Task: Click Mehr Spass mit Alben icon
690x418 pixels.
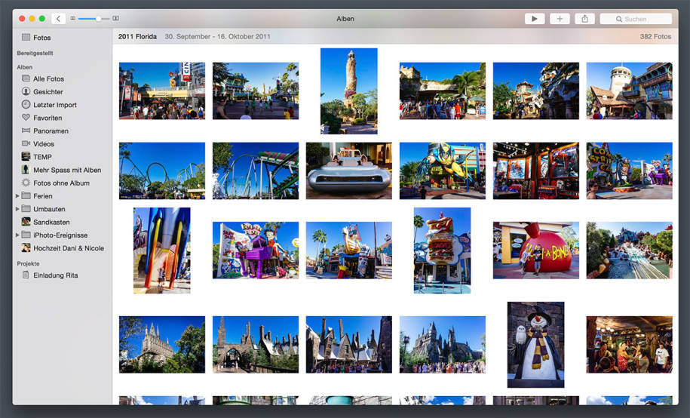Action: point(26,170)
